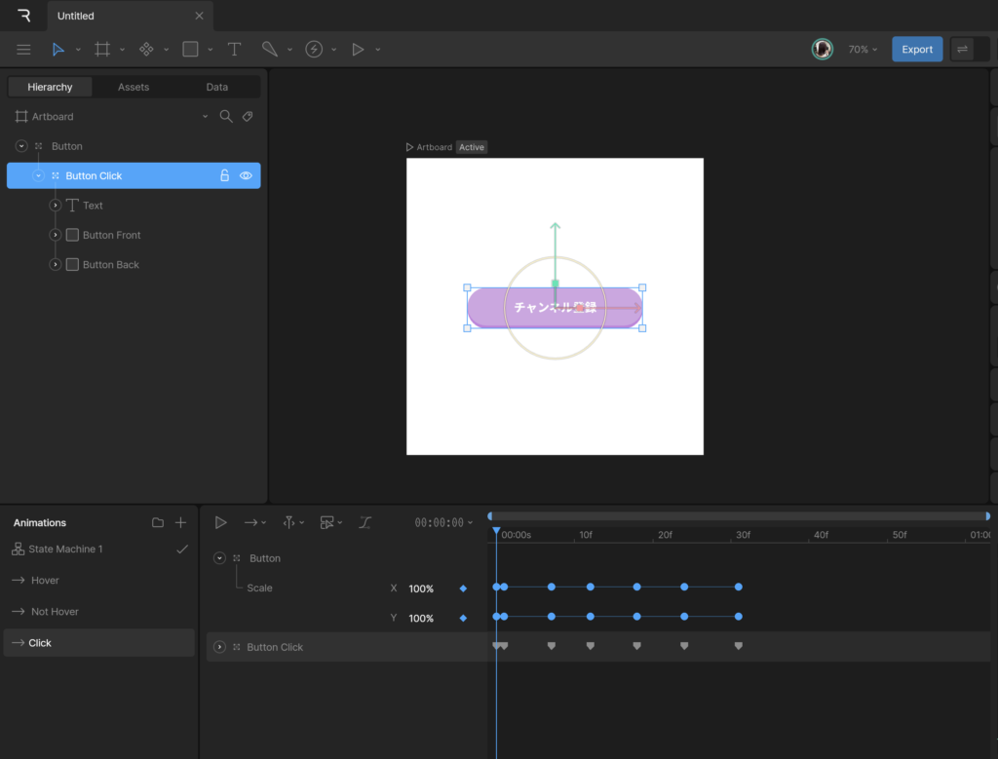Image resolution: width=998 pixels, height=759 pixels.
Task: Open the 70% zoom dropdown
Action: click(x=862, y=50)
